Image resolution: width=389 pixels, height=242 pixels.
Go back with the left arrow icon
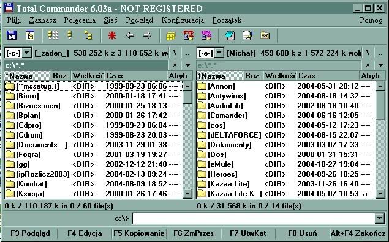pos(130,35)
